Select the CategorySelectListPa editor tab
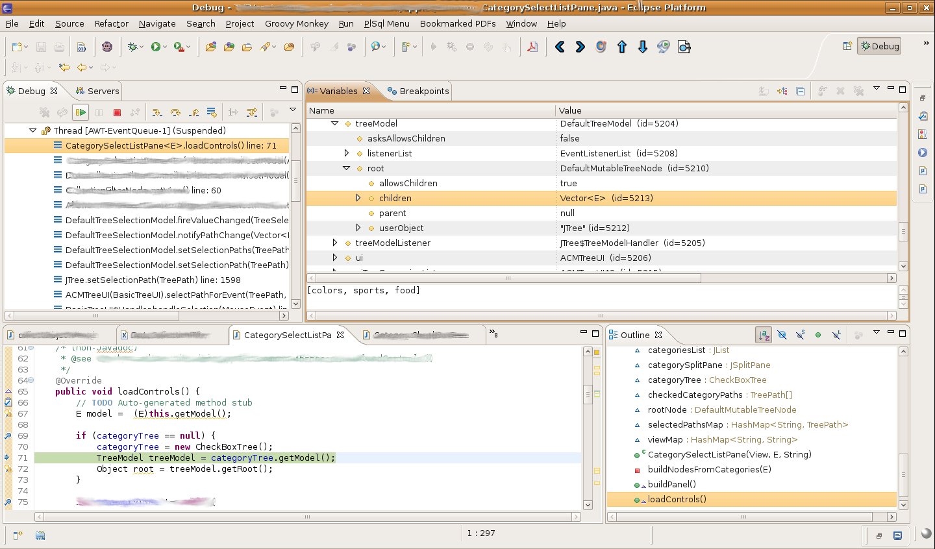Image resolution: width=935 pixels, height=549 pixels. coord(288,335)
